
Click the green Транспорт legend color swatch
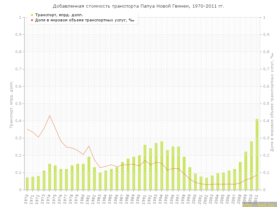[32, 15]
